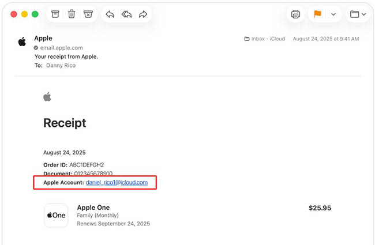The height and width of the screenshot is (245, 375).
Task: Reply All to this message
Action: [126, 14]
